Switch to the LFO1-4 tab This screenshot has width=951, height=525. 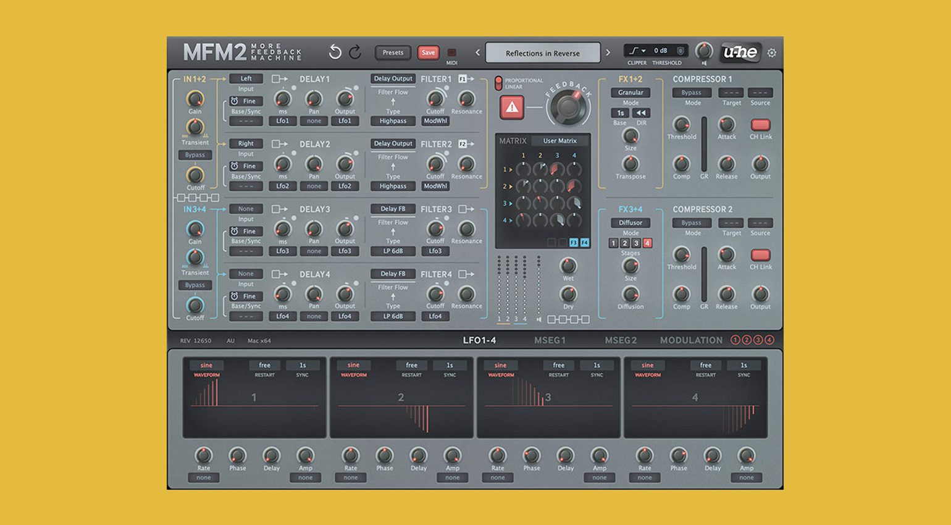pyautogui.click(x=479, y=340)
